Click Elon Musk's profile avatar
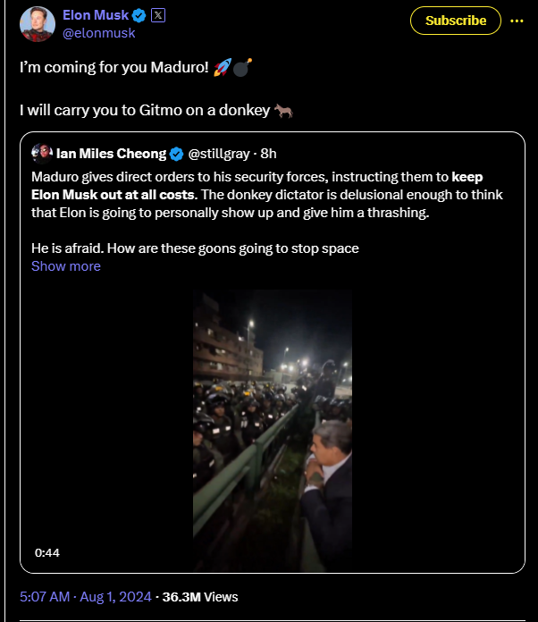538x622 pixels. [37, 24]
